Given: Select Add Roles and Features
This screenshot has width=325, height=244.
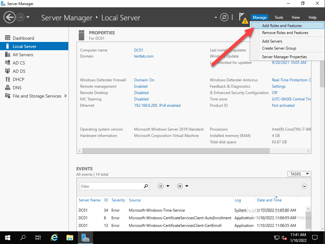Looking at the screenshot, I should (287, 25).
